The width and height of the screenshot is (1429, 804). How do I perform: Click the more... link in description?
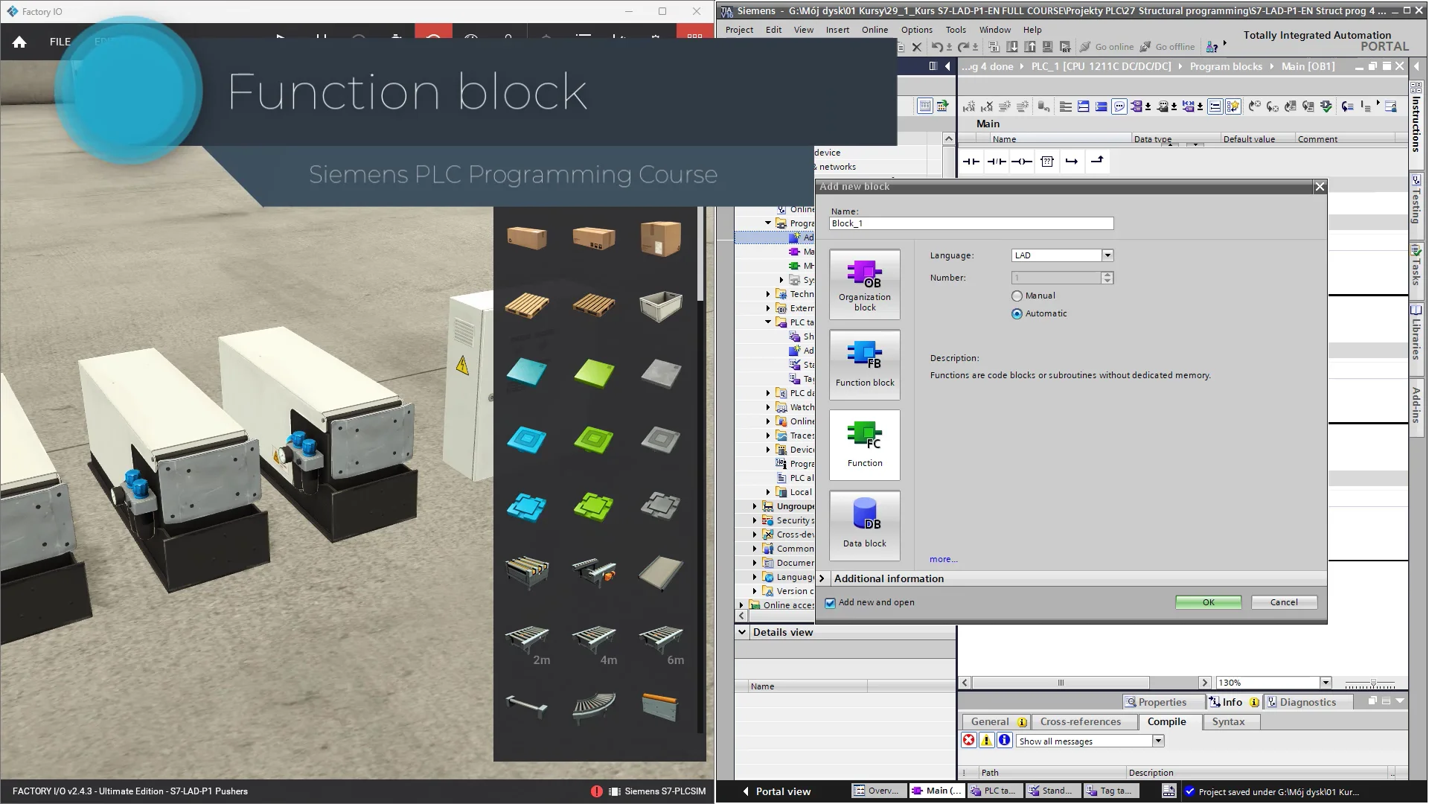[x=943, y=559]
